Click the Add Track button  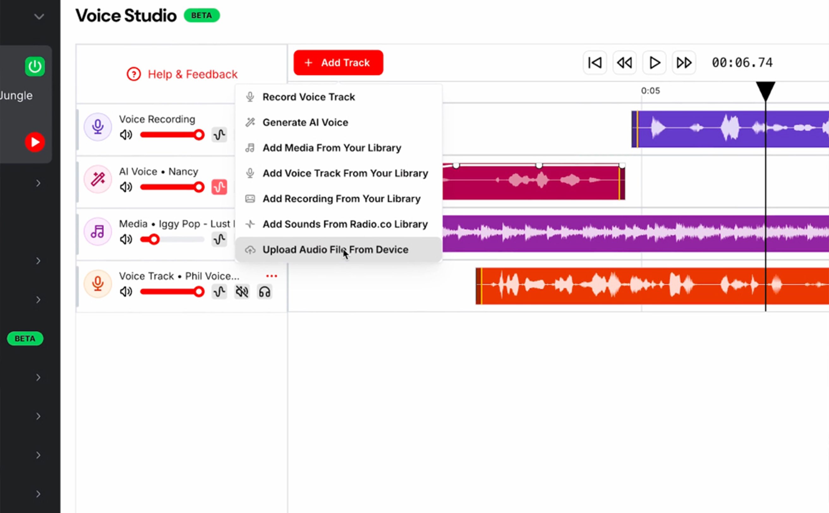[x=338, y=63]
